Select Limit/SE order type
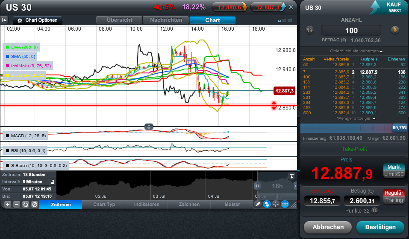 pos(394,174)
